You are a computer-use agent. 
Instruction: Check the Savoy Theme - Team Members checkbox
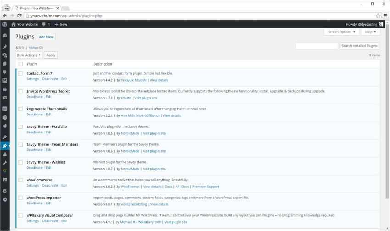[x=21, y=144]
